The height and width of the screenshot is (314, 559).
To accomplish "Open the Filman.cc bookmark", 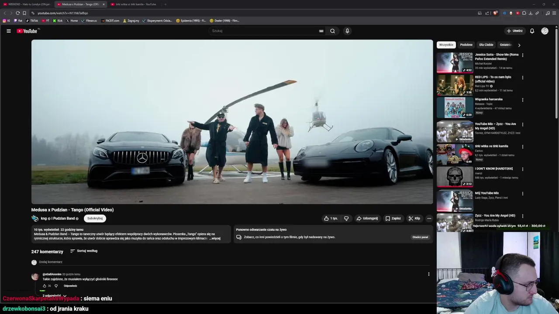I will click(89, 20).
